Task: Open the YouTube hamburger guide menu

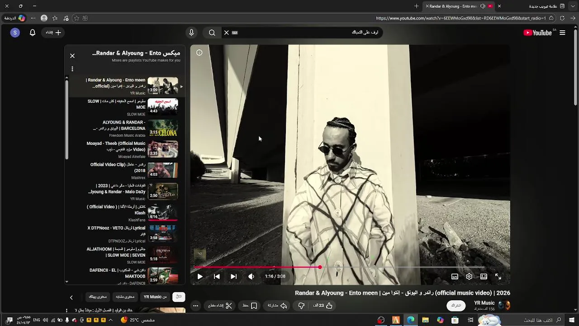Action: 562,33
